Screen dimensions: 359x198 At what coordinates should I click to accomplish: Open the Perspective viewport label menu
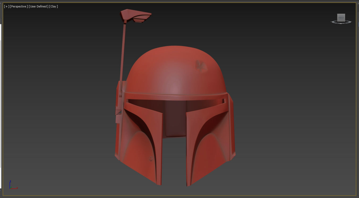pyautogui.click(x=19, y=6)
